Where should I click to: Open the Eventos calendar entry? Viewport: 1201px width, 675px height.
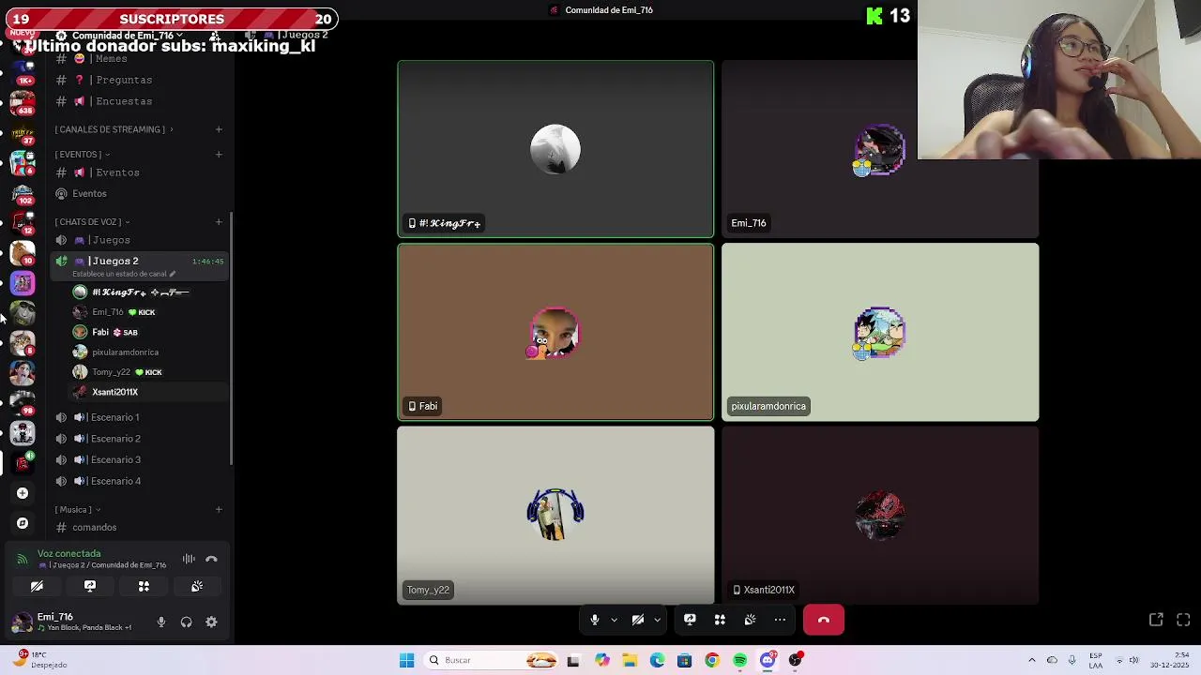click(x=139, y=193)
